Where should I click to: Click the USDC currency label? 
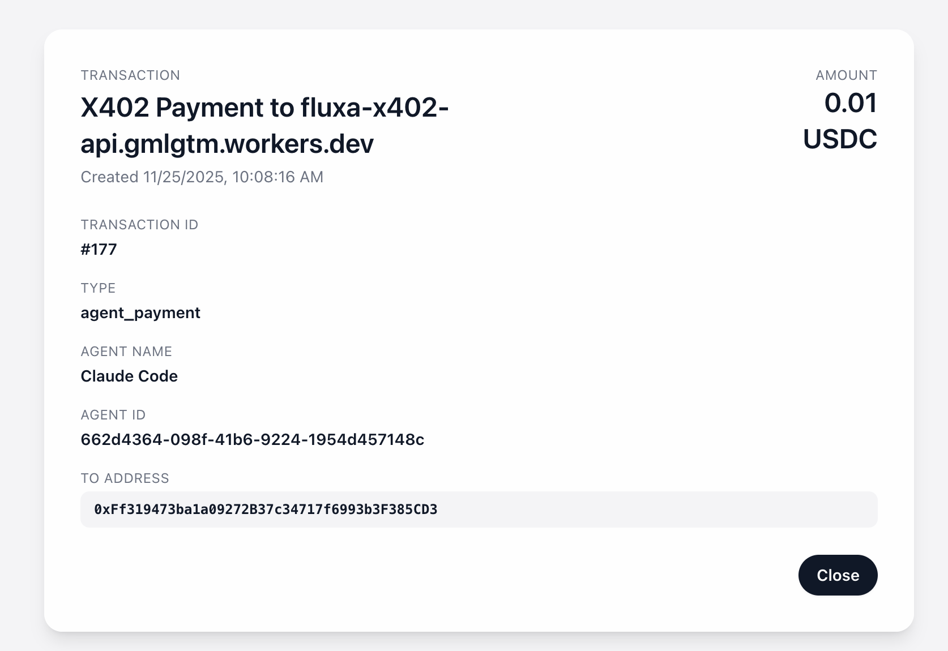pos(840,139)
